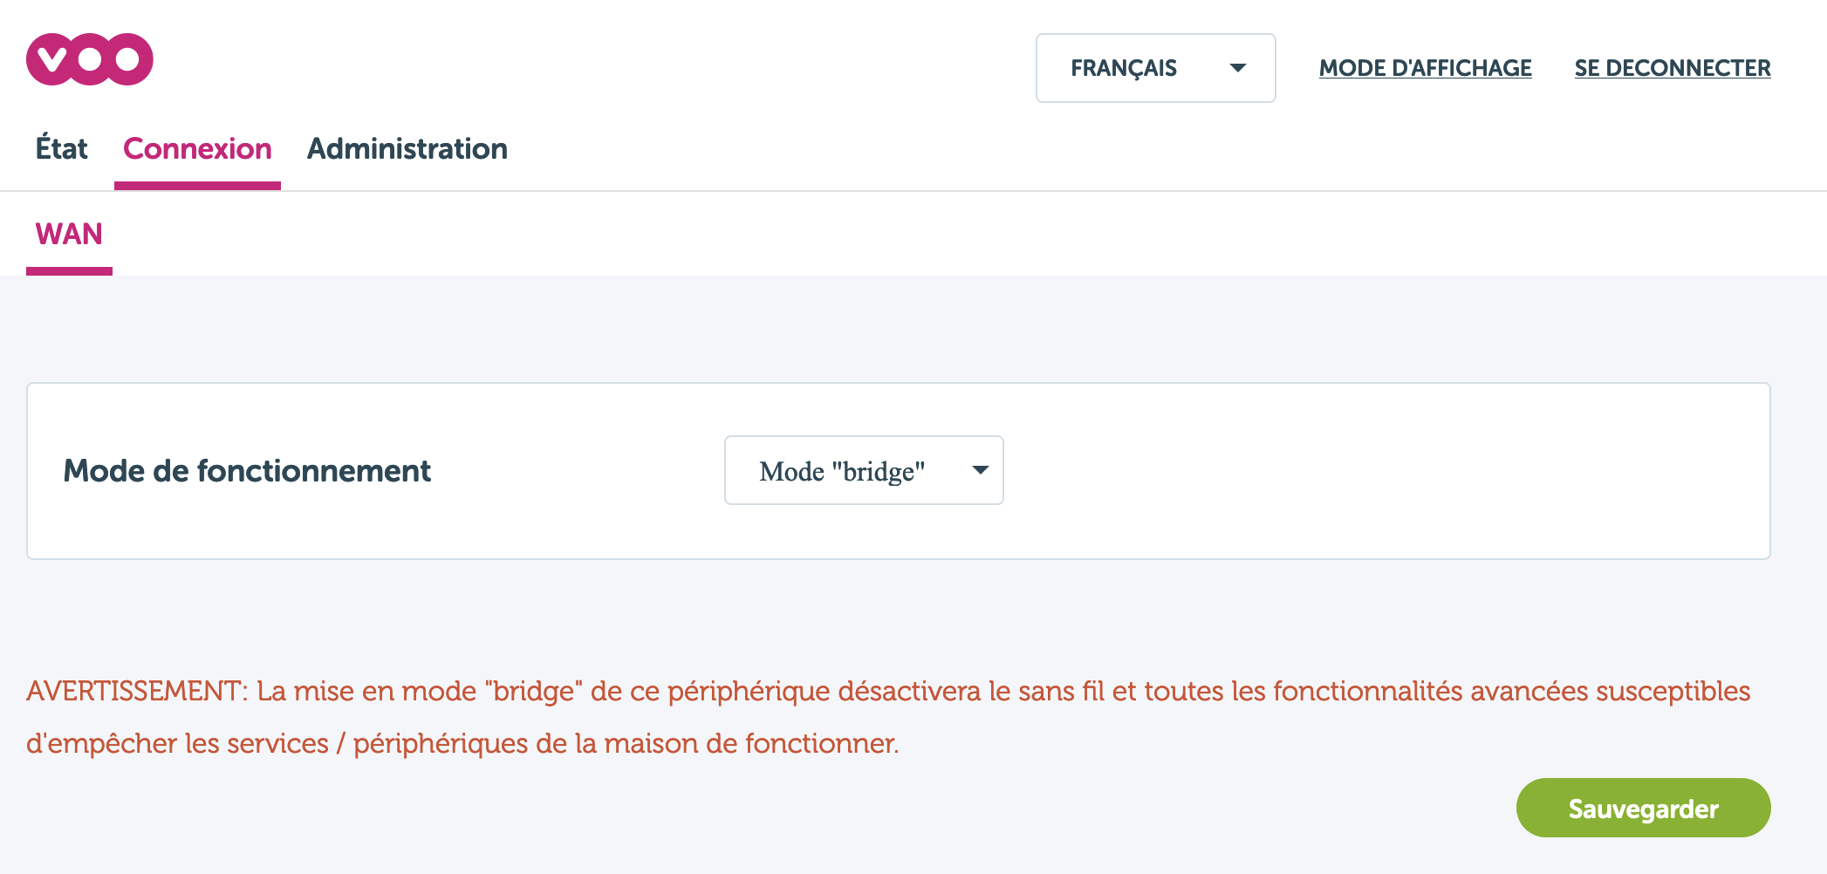
Task: Click the Mode "bridge" selected value text
Action: [x=842, y=472]
